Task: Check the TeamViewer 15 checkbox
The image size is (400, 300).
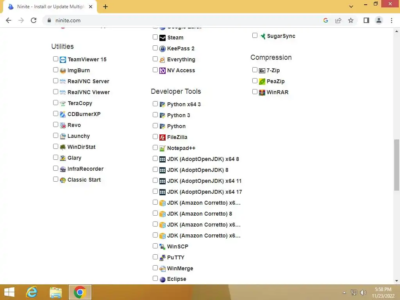Action: (x=55, y=59)
